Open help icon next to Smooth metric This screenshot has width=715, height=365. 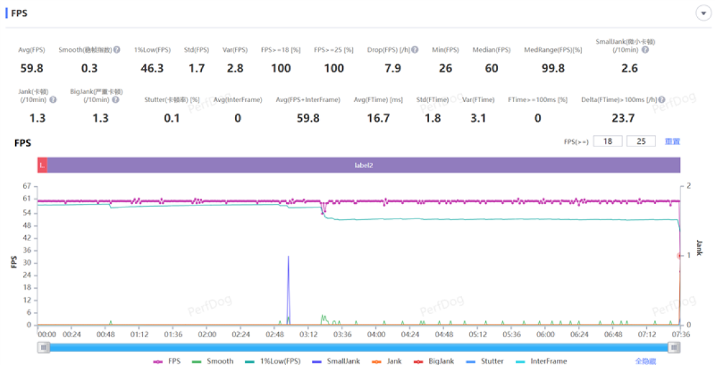(x=117, y=50)
